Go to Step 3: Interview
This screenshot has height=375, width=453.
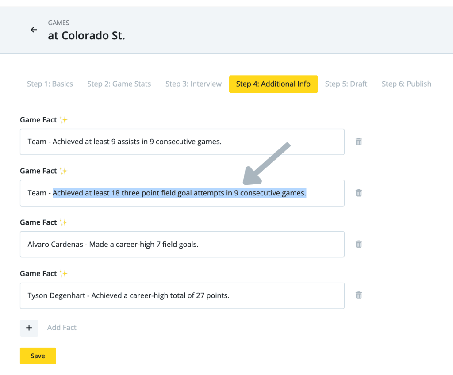coord(194,84)
